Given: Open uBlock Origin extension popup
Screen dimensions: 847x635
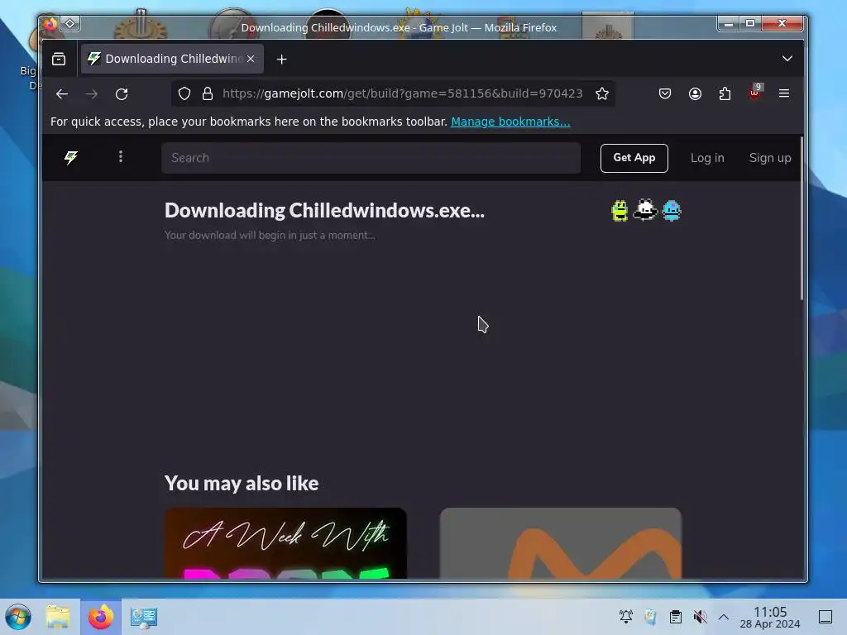Looking at the screenshot, I should (754, 93).
